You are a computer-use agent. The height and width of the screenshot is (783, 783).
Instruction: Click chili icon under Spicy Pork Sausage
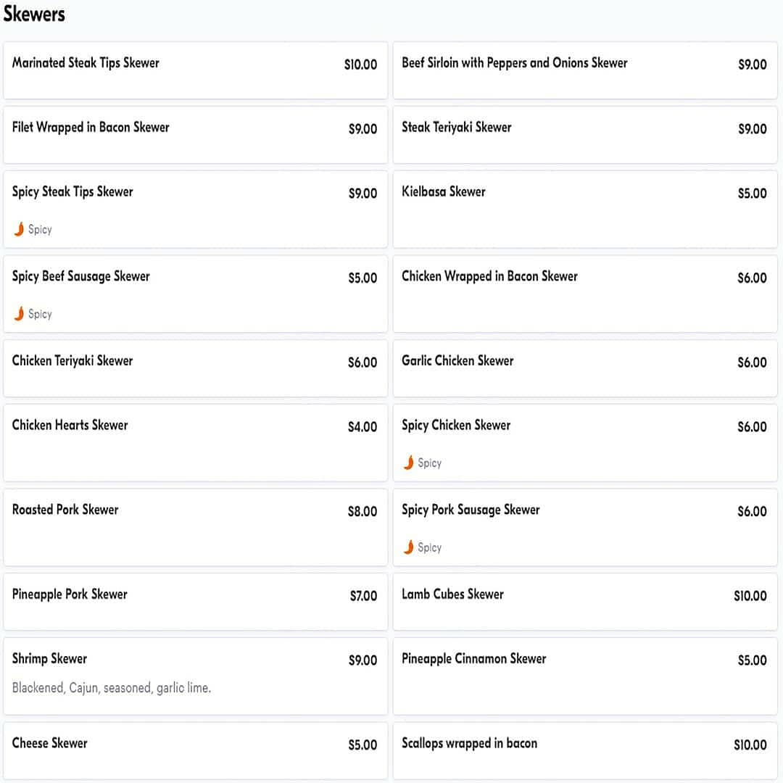409,547
